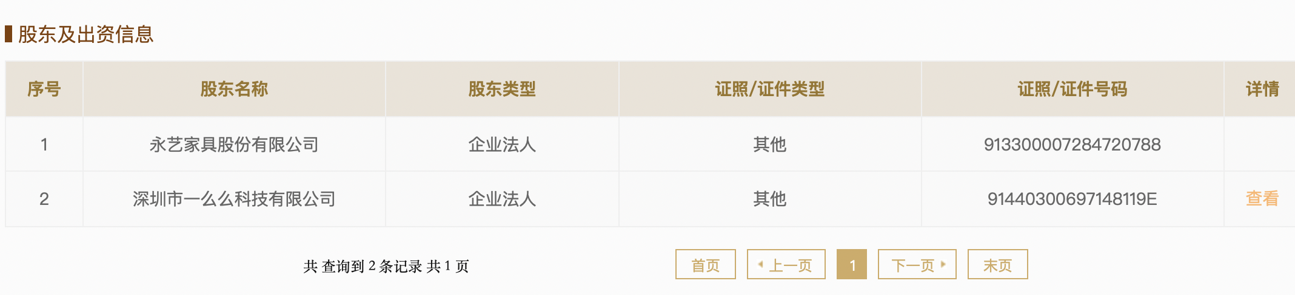Image resolution: width=1295 pixels, height=295 pixels.
Task: Click the 详情 column header
Action: [x=1262, y=89]
